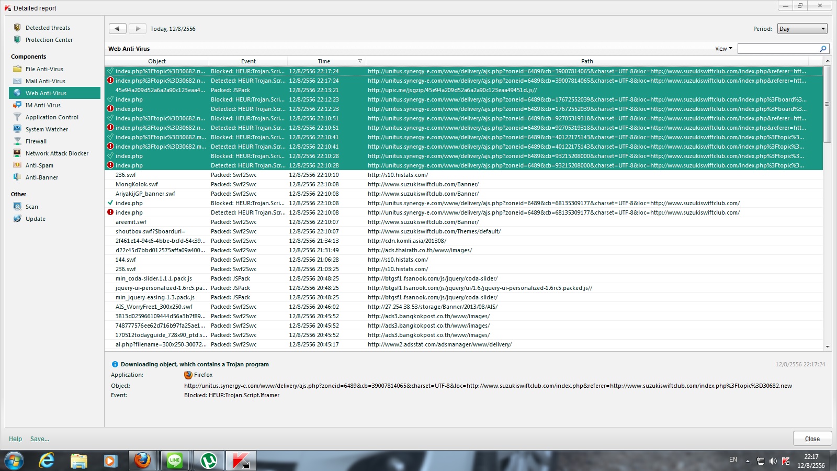Open the Anti-Spam report
Image resolution: width=837 pixels, height=471 pixels.
39,165
